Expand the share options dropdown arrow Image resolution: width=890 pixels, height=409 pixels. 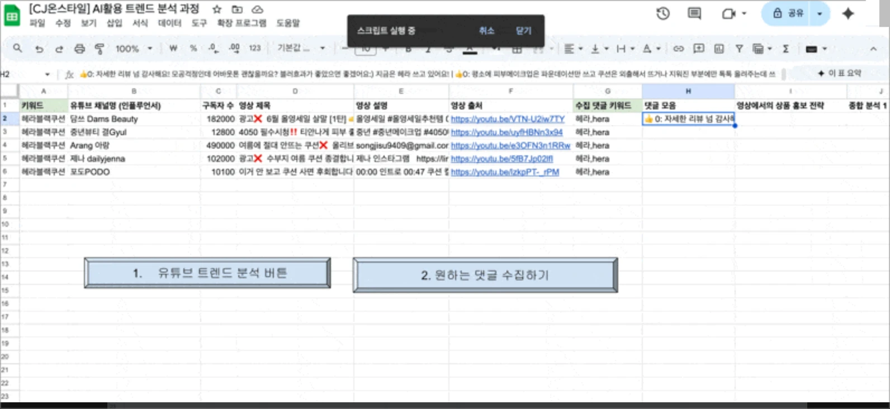click(820, 13)
